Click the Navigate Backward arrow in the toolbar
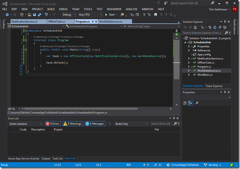Screen dimensions: 240x169 coord(7,15)
